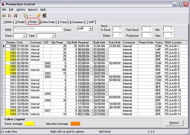Open the 6 Customers tab
190x135 pixels.
[x=77, y=22]
